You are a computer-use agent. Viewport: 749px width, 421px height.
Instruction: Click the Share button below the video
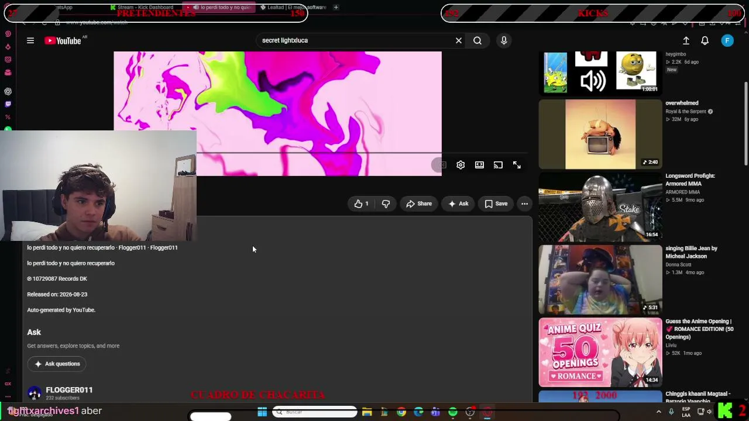point(419,203)
